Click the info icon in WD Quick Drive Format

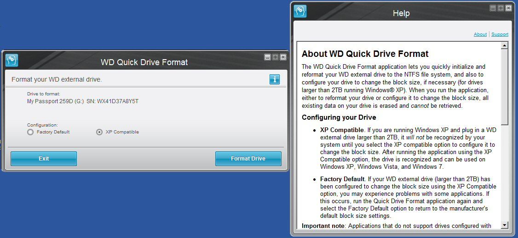(x=275, y=79)
